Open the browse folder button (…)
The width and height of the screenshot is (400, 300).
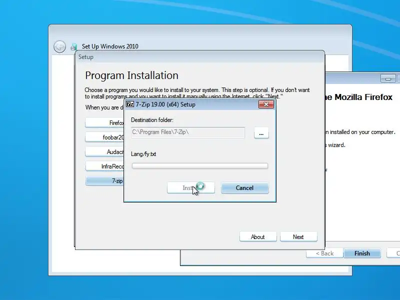tap(261, 132)
